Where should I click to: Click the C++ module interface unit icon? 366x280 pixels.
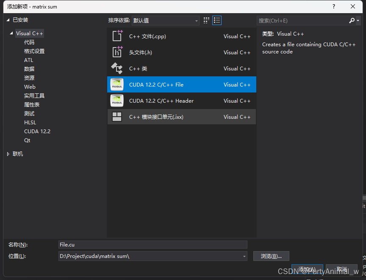click(x=117, y=117)
